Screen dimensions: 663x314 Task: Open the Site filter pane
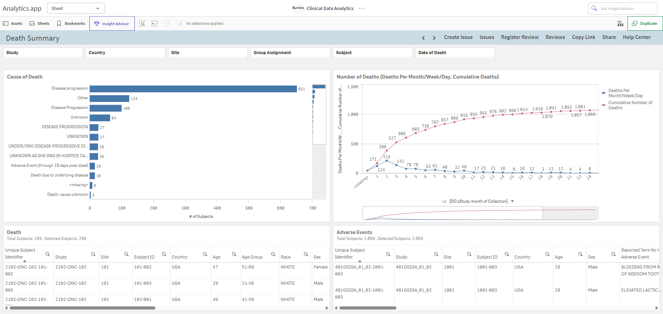[208, 53]
